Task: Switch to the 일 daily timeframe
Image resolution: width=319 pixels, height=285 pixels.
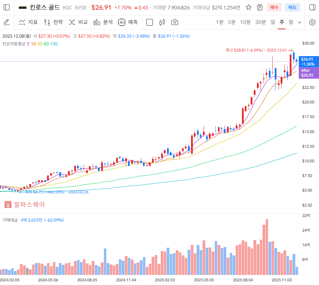Action: 273,22
